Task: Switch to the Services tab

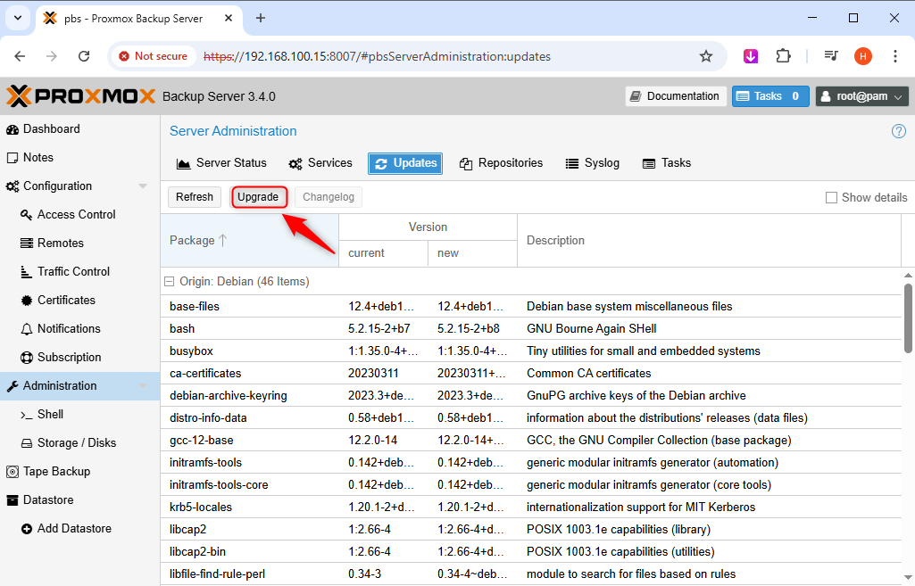Action: [x=321, y=163]
